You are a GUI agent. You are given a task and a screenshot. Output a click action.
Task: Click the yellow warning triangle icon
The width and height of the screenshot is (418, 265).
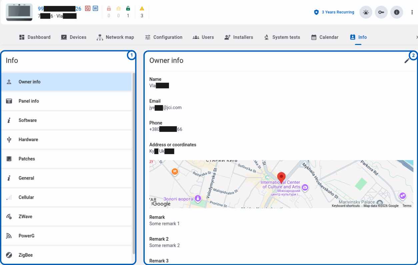click(x=142, y=9)
